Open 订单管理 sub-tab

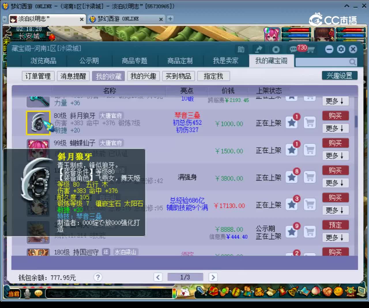38,76
